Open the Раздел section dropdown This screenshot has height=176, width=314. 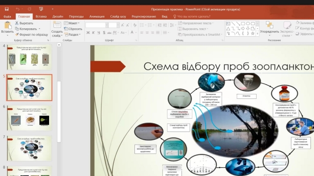point(72,35)
